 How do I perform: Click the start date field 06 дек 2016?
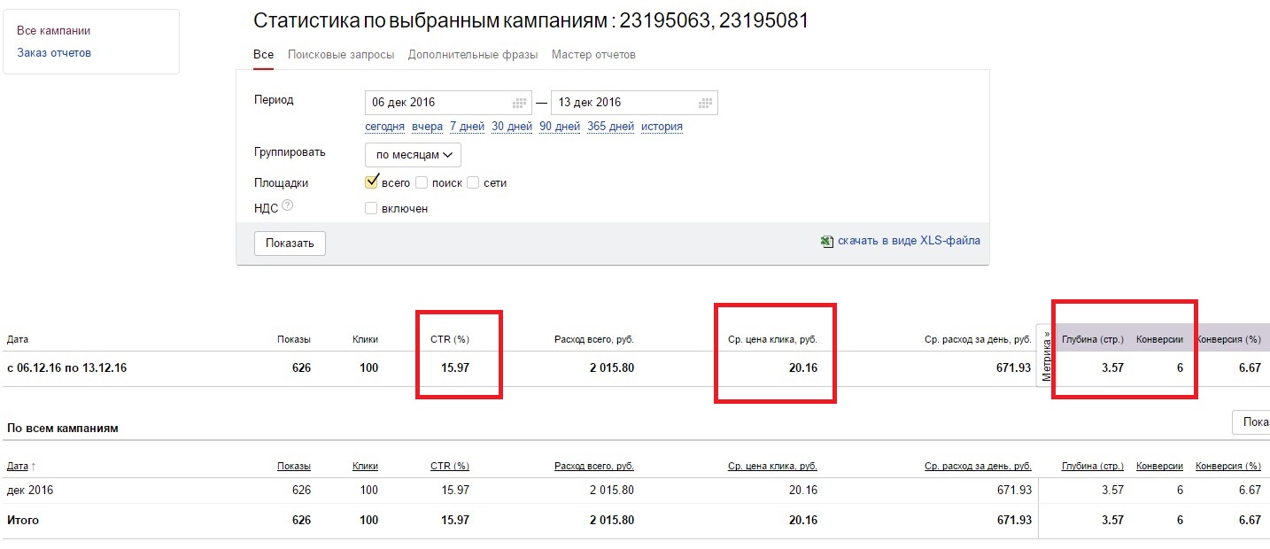pos(438,103)
